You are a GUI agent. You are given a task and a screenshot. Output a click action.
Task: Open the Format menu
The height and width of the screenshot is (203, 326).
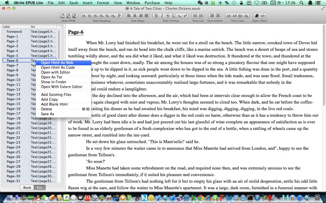click(103, 3)
